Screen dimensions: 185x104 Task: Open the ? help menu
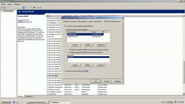point(23,4)
